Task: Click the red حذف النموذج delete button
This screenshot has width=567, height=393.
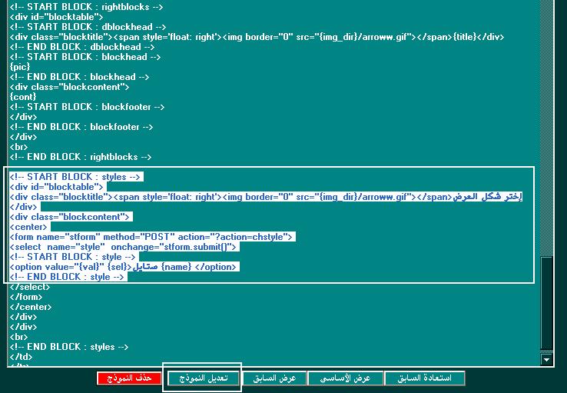Action: click(129, 378)
